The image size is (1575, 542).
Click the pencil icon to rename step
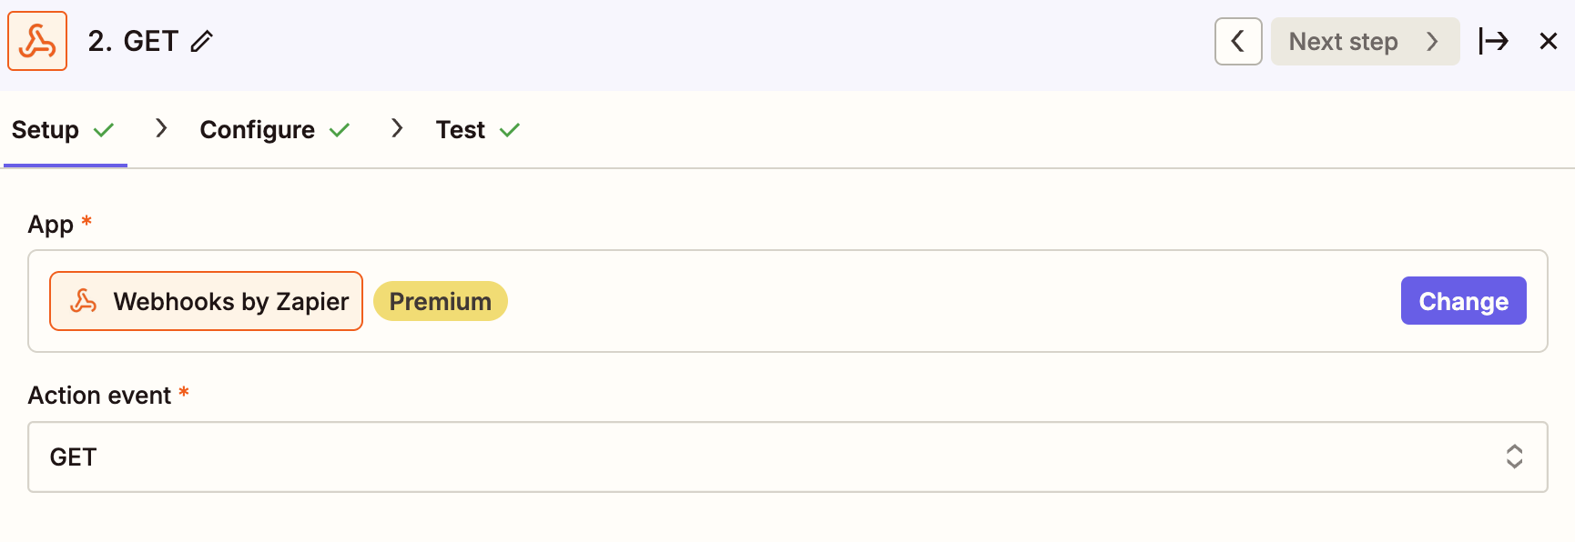202,41
